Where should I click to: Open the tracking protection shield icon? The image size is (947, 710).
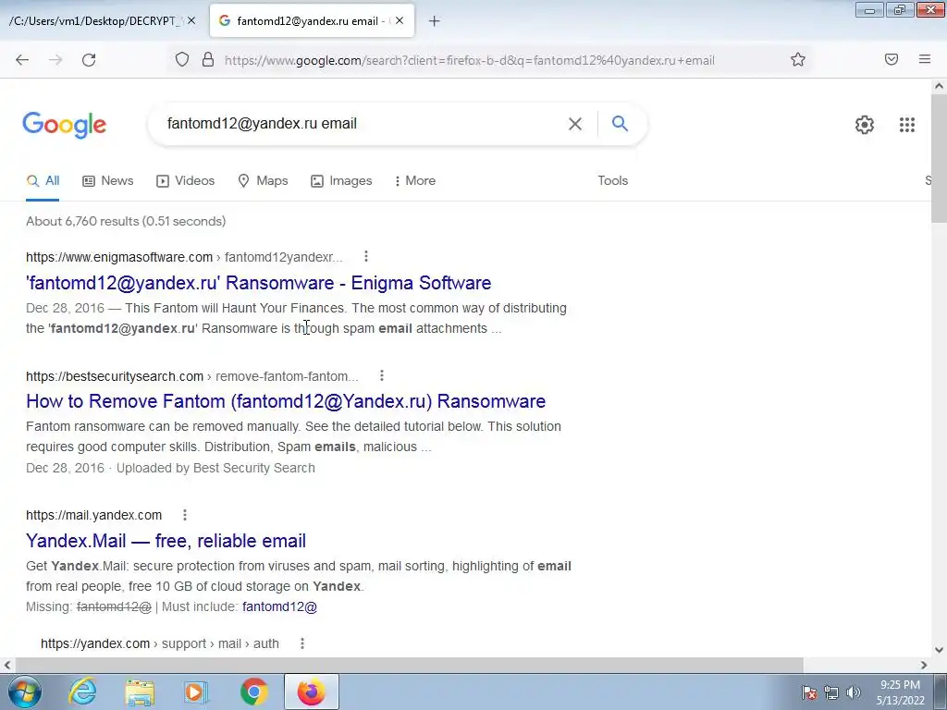pos(182,60)
